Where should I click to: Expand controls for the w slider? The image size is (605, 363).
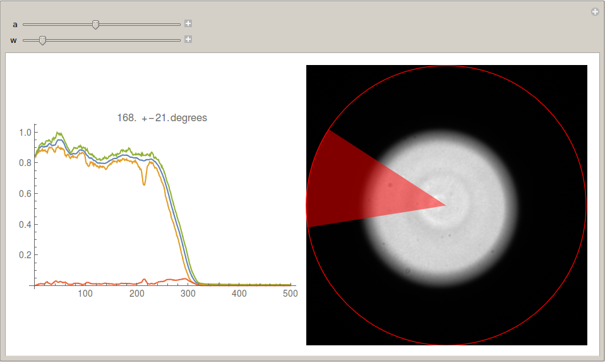(188, 39)
